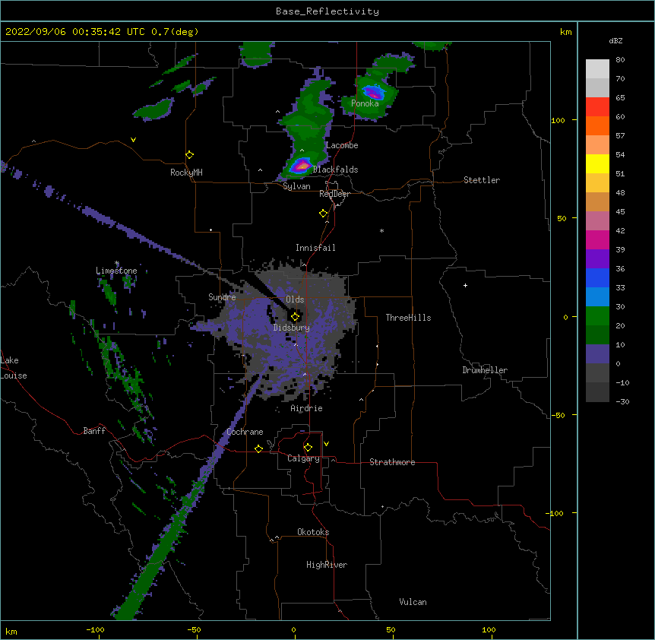
Task: Select the Drumheller label
Action: click(x=485, y=370)
